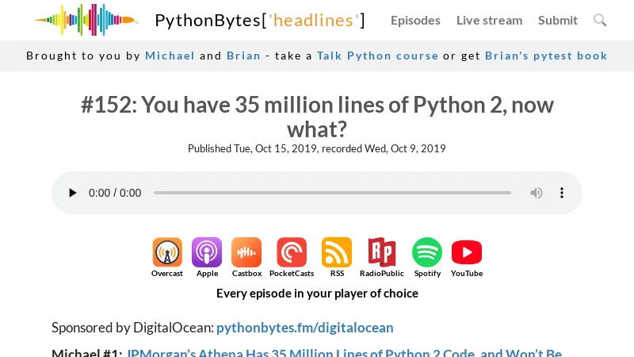Click the colorful waveform logo
Viewport: 634px width, 357px height.
[86, 20]
